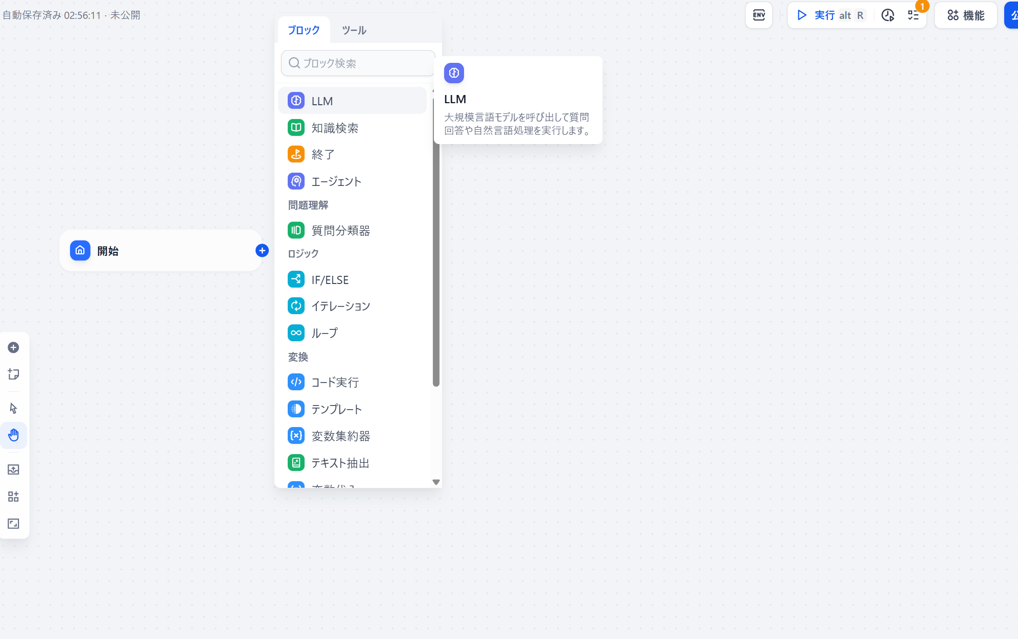Toggle minimap icon in left toolbar
Image resolution: width=1018 pixels, height=639 pixels.
14,524
